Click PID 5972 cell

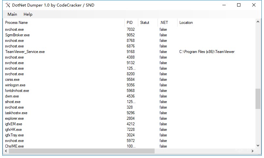pos(131,141)
